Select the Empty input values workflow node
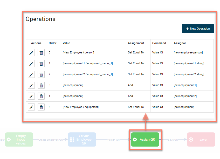This screenshot has width=220, height=159. [x=19, y=139]
